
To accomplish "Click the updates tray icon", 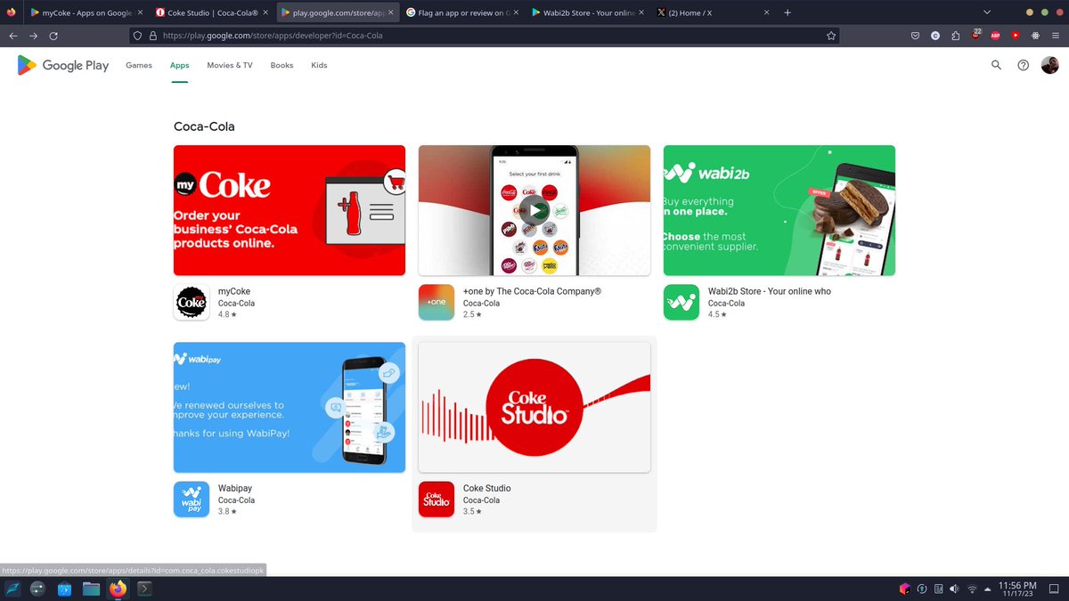I will 922,589.
